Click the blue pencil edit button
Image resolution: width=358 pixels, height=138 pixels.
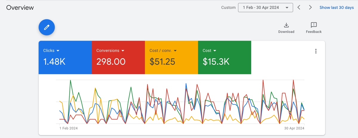click(x=47, y=27)
